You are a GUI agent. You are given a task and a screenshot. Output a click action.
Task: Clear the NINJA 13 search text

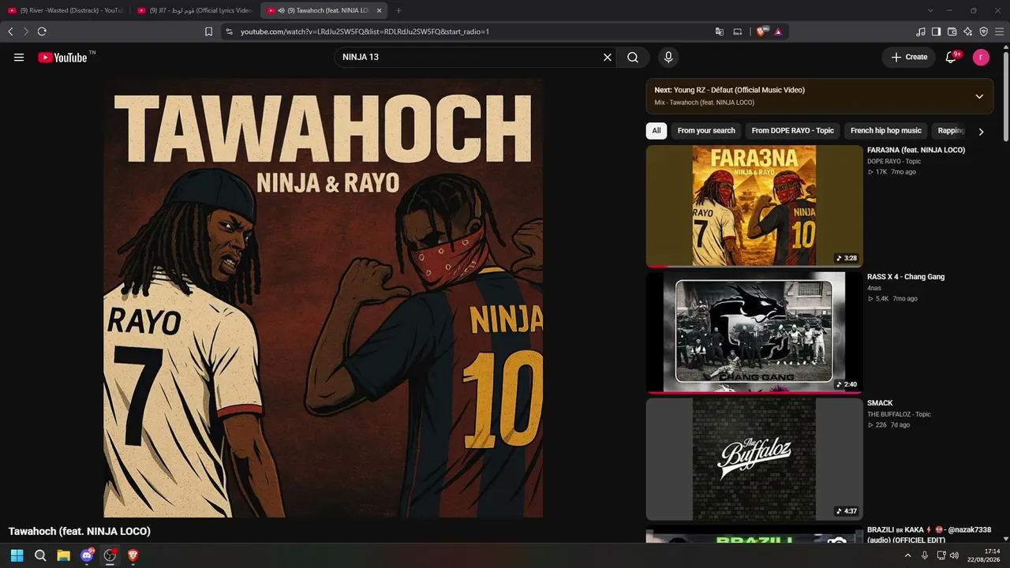point(608,57)
